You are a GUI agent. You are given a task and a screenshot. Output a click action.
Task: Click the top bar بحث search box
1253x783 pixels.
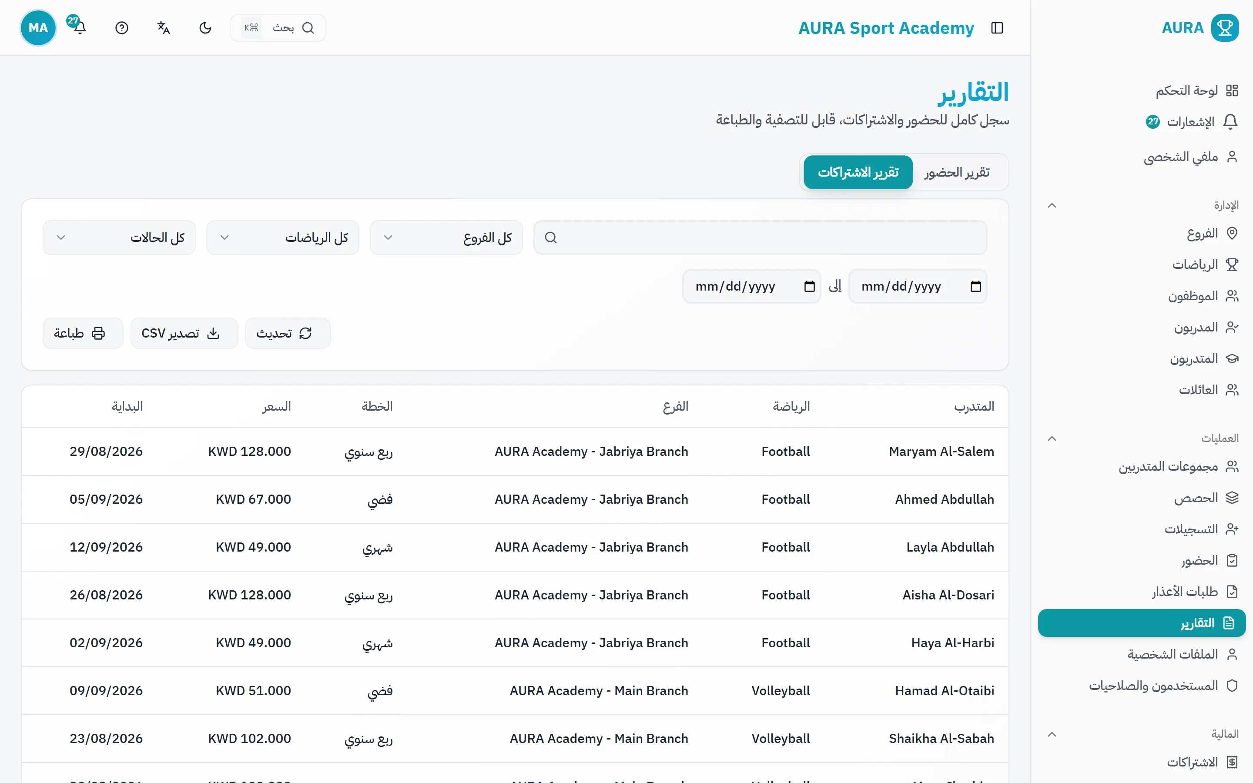click(278, 27)
